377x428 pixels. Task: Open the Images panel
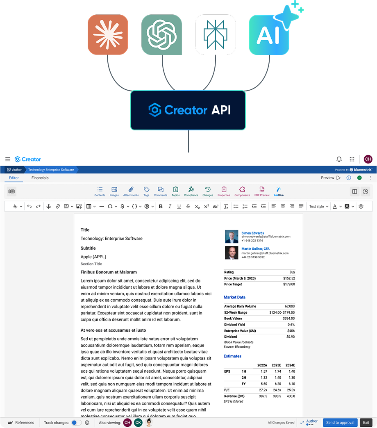coord(114,191)
